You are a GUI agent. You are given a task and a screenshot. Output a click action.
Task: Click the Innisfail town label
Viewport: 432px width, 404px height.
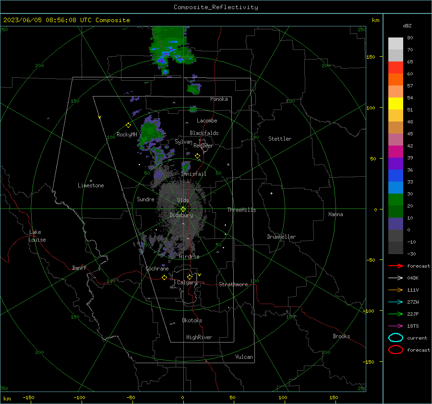pos(194,174)
